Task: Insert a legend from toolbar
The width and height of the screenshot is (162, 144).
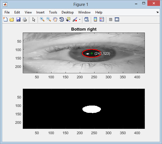Action: 102,19
